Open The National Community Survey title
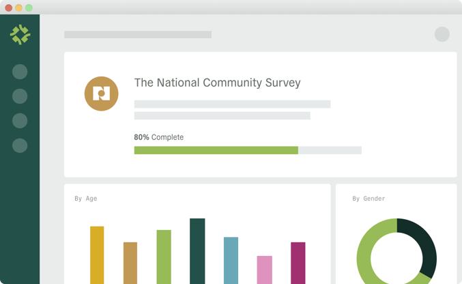Viewport: 462px width, 284px height. point(218,83)
